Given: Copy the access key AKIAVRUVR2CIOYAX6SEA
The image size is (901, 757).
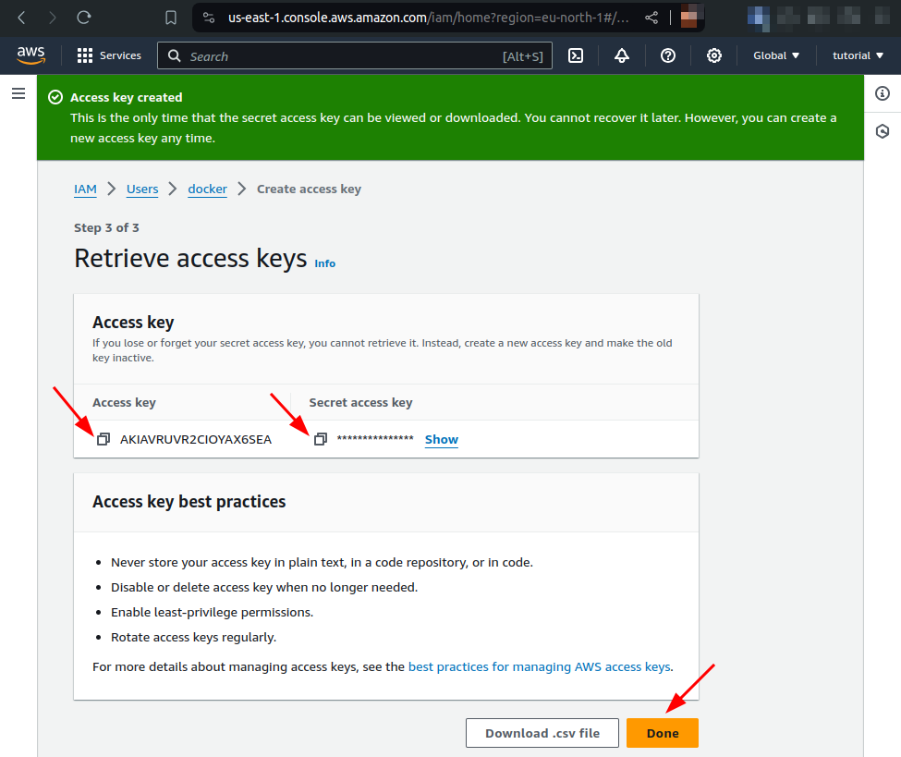Looking at the screenshot, I should pos(103,439).
